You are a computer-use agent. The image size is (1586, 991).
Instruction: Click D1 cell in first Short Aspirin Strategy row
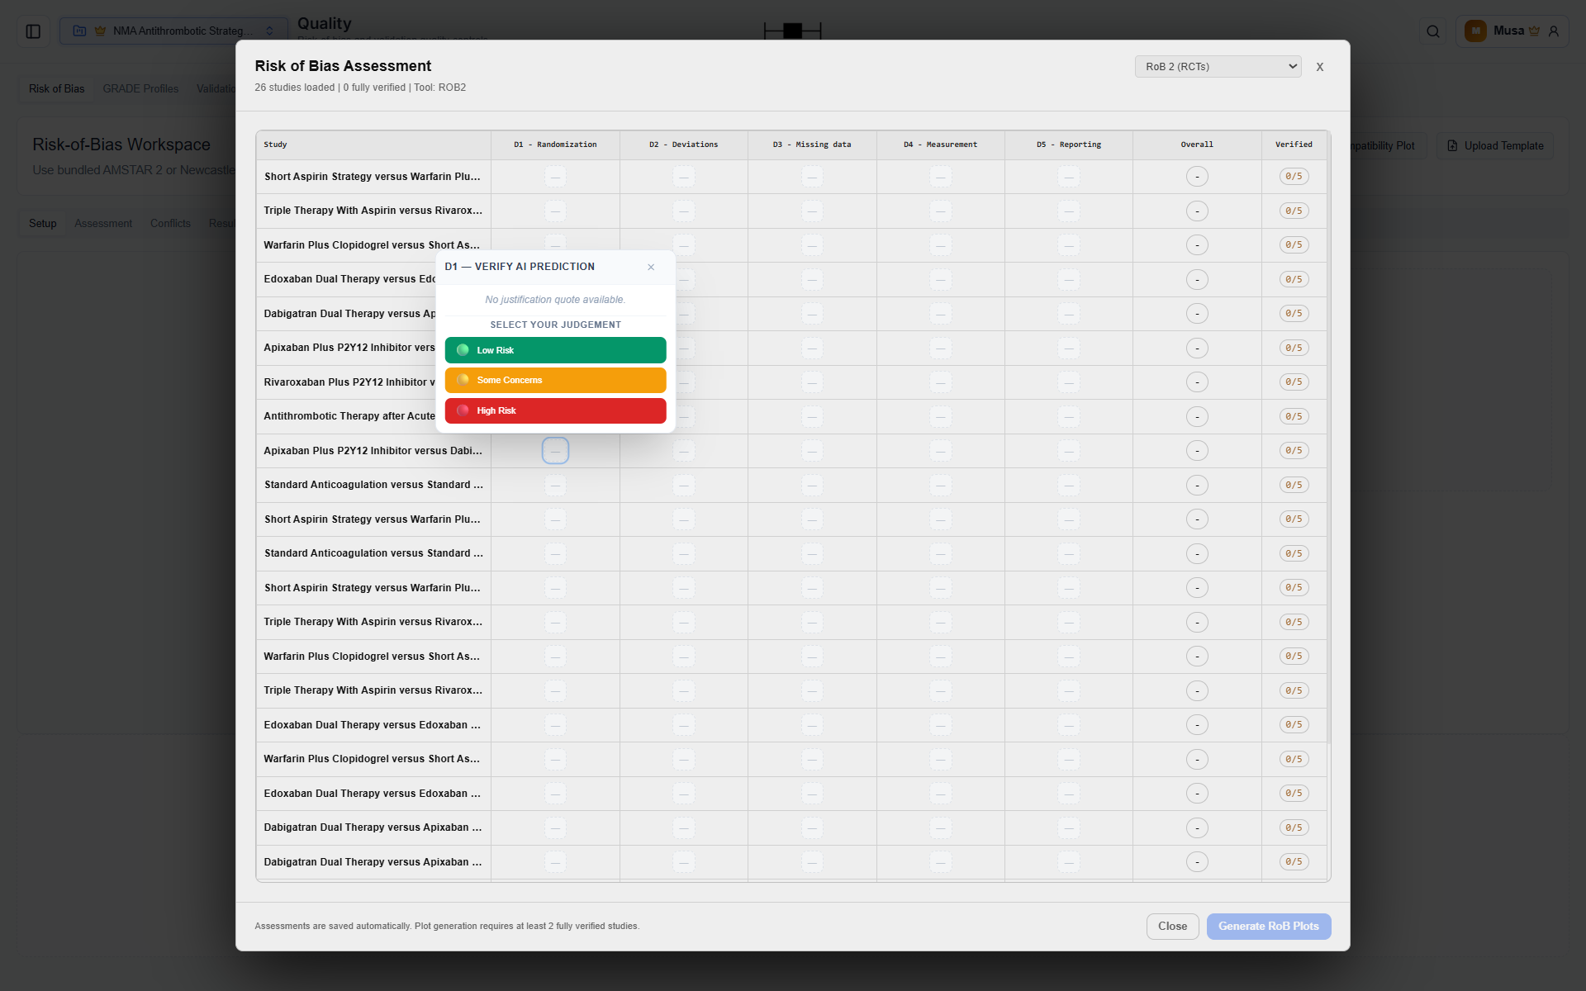click(555, 177)
